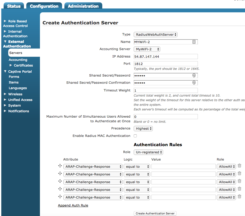Open fifth rule's Logic dropdown
The image size is (245, 216).
click(137, 197)
